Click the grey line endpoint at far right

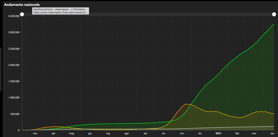pos(274,126)
